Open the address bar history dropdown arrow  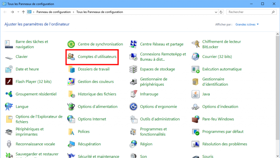click(216, 12)
